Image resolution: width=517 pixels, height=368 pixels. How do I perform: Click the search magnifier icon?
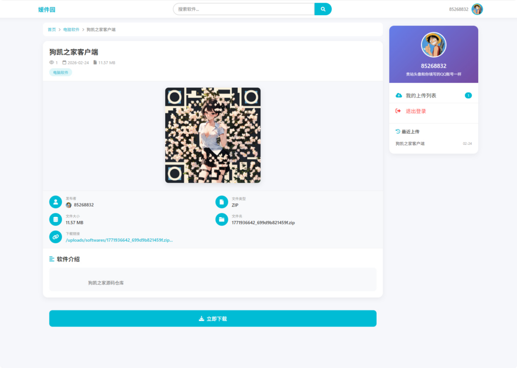tap(323, 9)
